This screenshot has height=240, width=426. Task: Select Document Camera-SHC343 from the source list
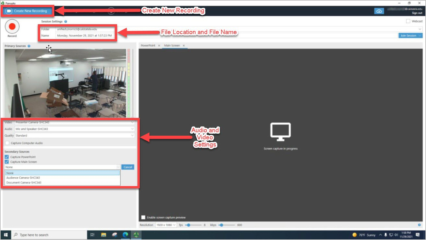[25, 183]
